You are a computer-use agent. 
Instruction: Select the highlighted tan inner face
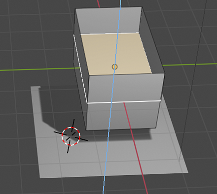pyautogui.click(x=116, y=54)
